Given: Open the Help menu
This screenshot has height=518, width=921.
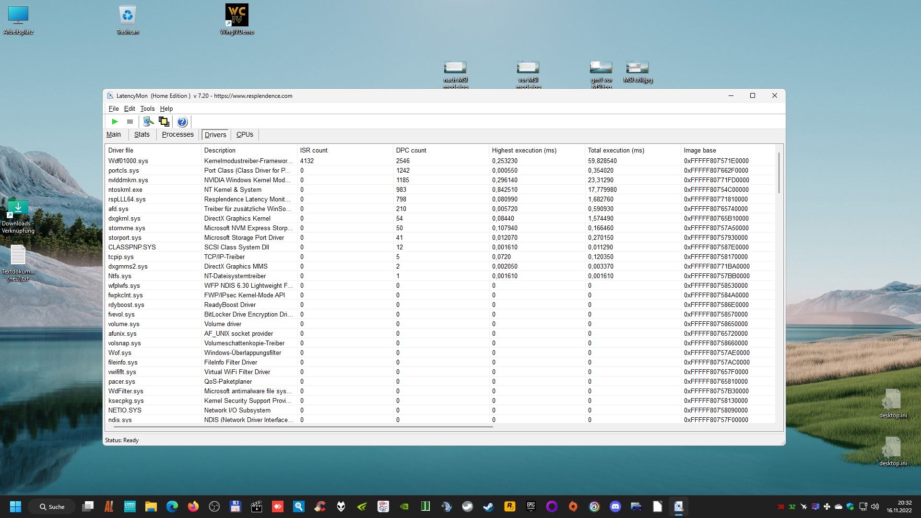Looking at the screenshot, I should pos(166,109).
